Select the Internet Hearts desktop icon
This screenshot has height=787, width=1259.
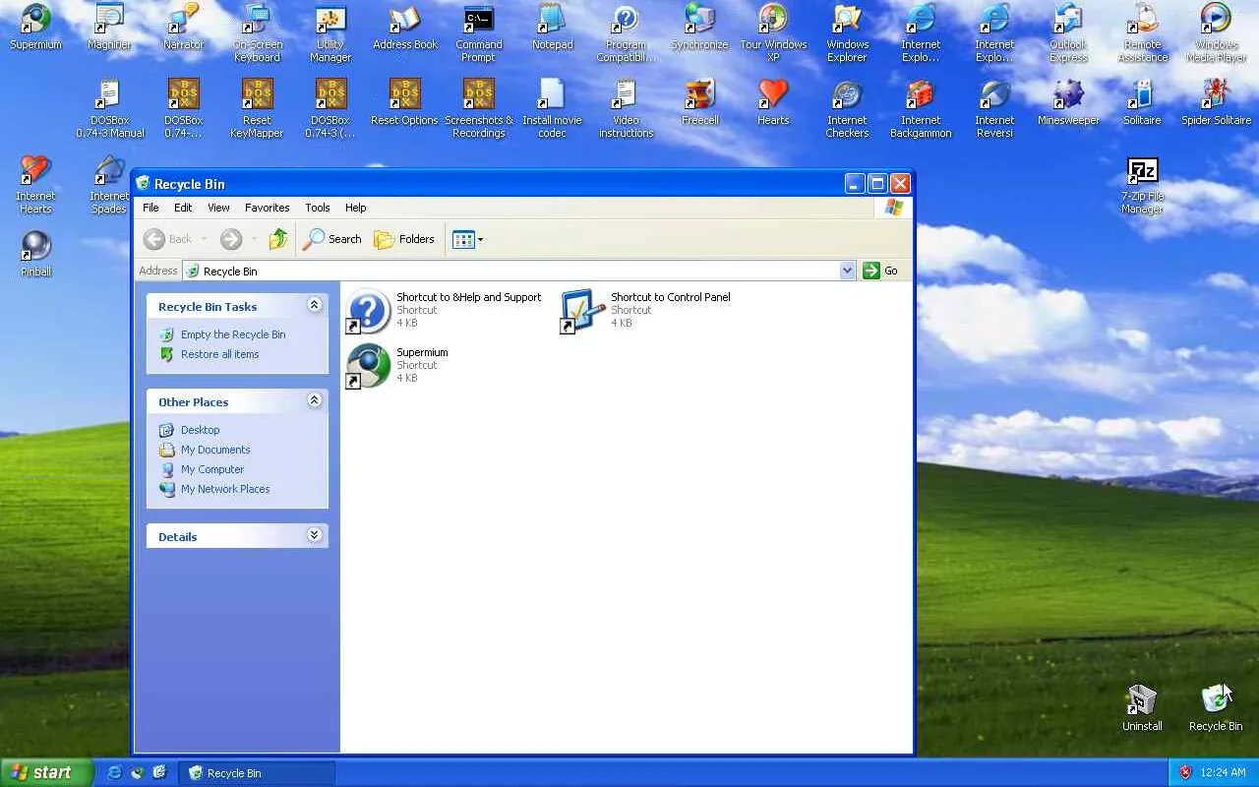[x=35, y=185]
